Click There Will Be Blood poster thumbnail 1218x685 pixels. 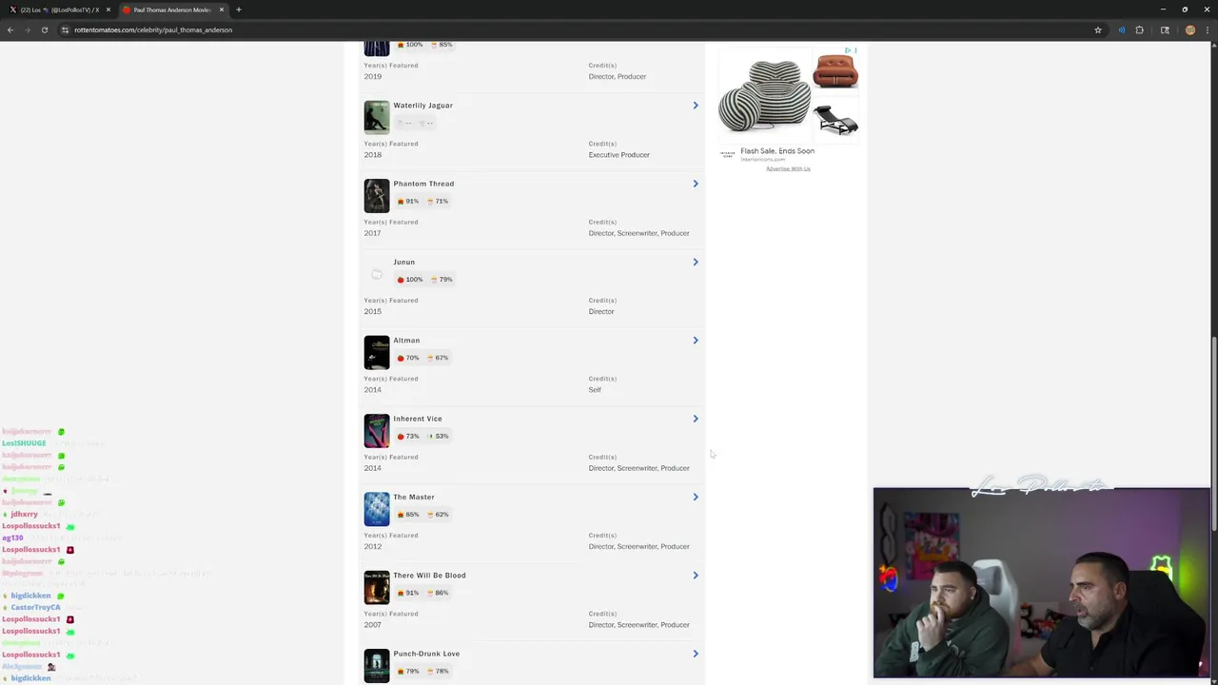point(377,587)
